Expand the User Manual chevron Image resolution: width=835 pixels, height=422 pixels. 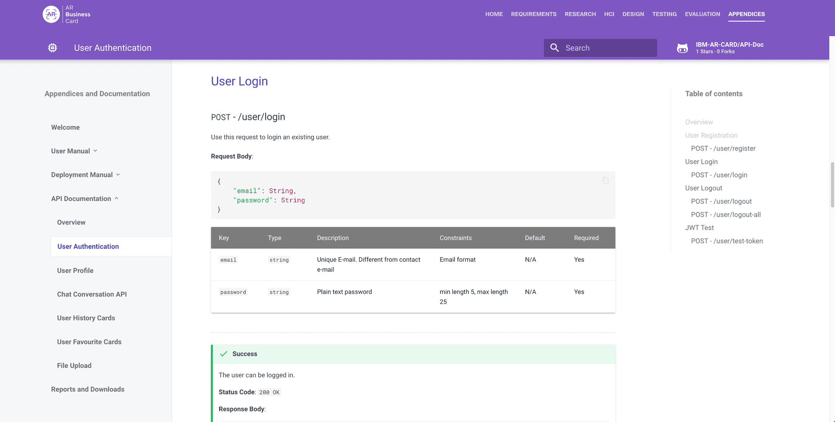pyautogui.click(x=95, y=151)
